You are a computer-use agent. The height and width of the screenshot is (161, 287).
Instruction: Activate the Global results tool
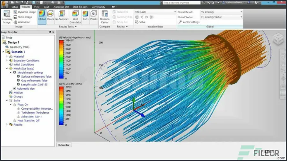(42, 17)
